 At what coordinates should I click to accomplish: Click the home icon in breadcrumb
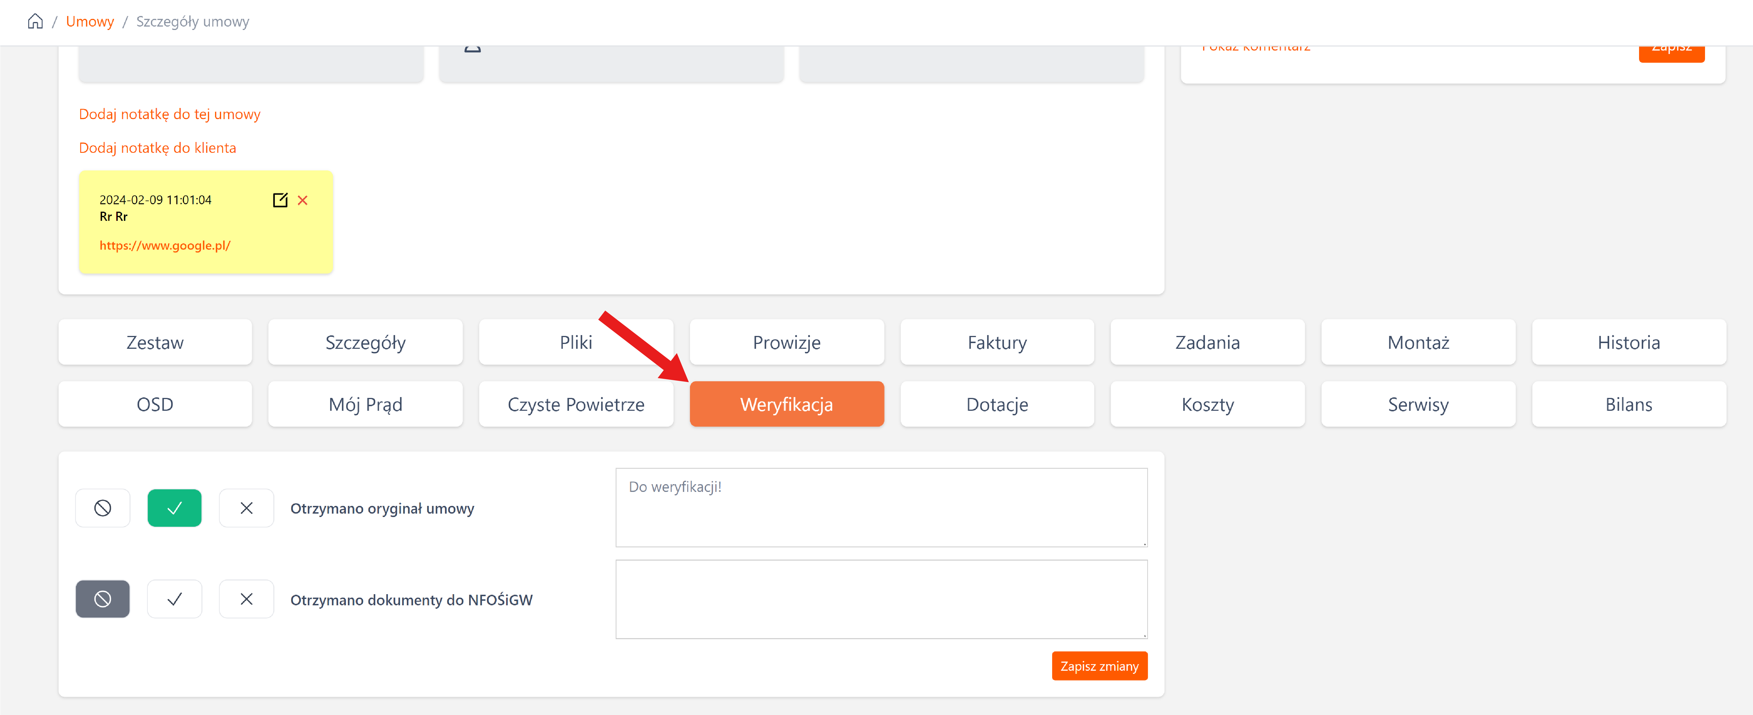point(35,22)
